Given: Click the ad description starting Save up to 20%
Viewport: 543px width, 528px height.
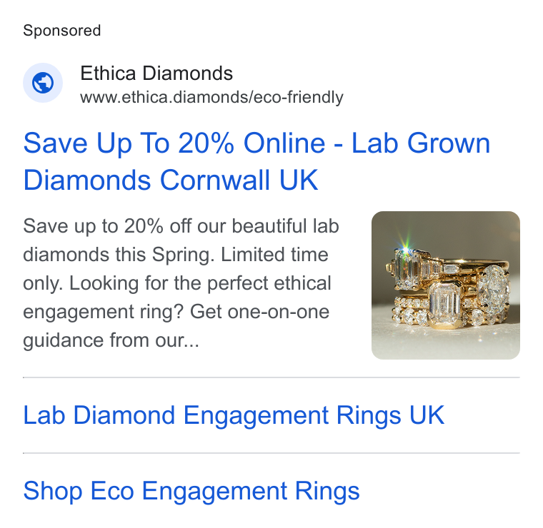Looking at the screenshot, I should click(x=181, y=283).
